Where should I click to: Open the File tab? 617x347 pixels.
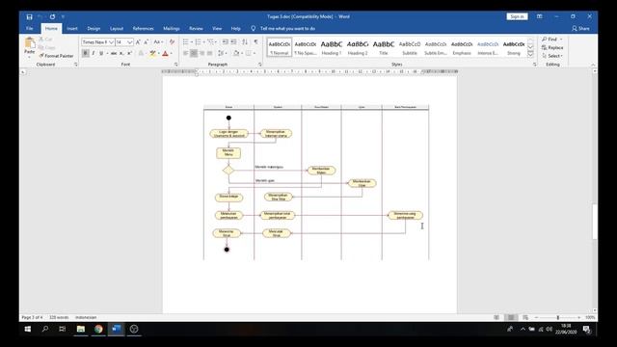point(30,28)
